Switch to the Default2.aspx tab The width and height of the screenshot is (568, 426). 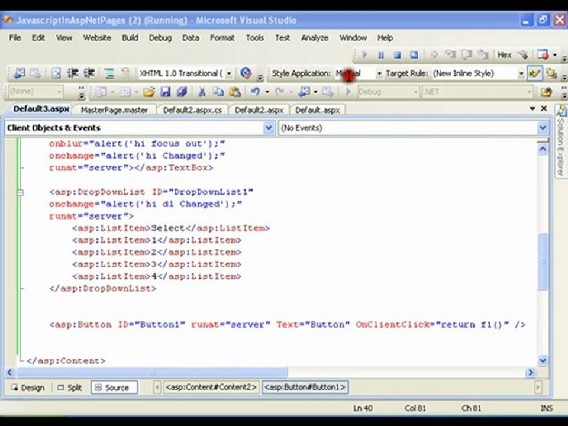[259, 110]
